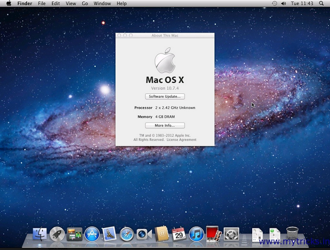Viewport: 330px width, 250px height.
Task: Open Spotlight search magnifier
Action: click(x=321, y=4)
